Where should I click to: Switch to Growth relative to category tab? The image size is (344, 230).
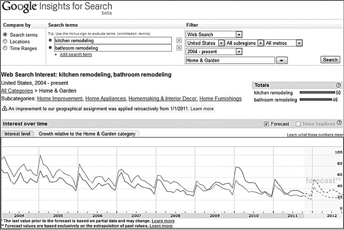[87, 134]
